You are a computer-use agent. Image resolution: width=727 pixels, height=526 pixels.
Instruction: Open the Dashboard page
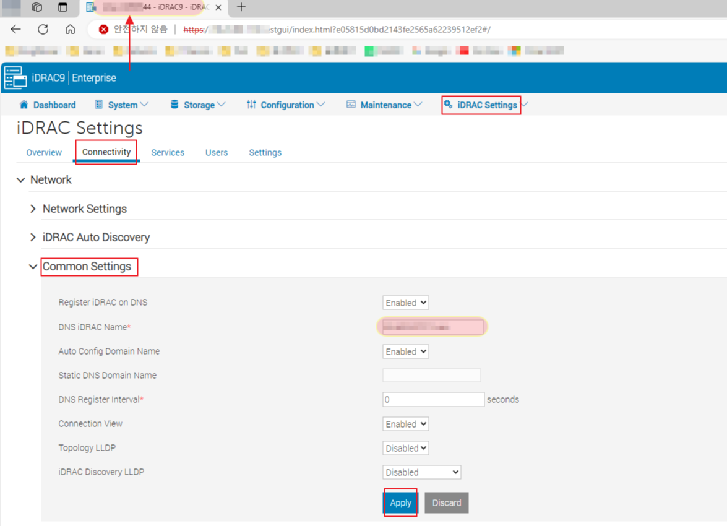coord(54,105)
